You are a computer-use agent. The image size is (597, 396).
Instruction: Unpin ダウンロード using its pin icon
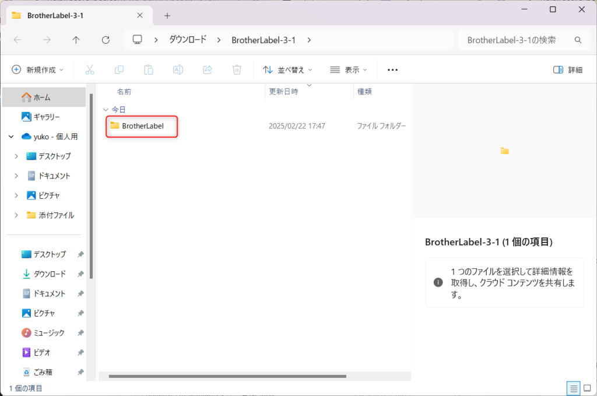pos(80,274)
